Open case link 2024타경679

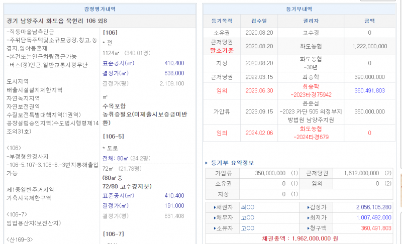[312, 137]
